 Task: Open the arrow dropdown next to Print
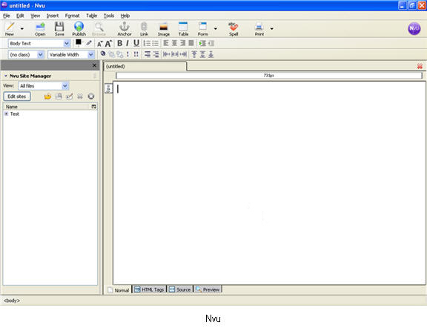coord(271,28)
